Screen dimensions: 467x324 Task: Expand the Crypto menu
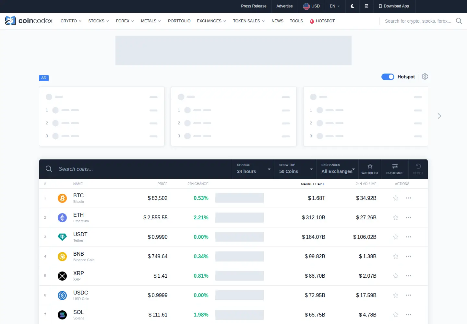click(71, 21)
